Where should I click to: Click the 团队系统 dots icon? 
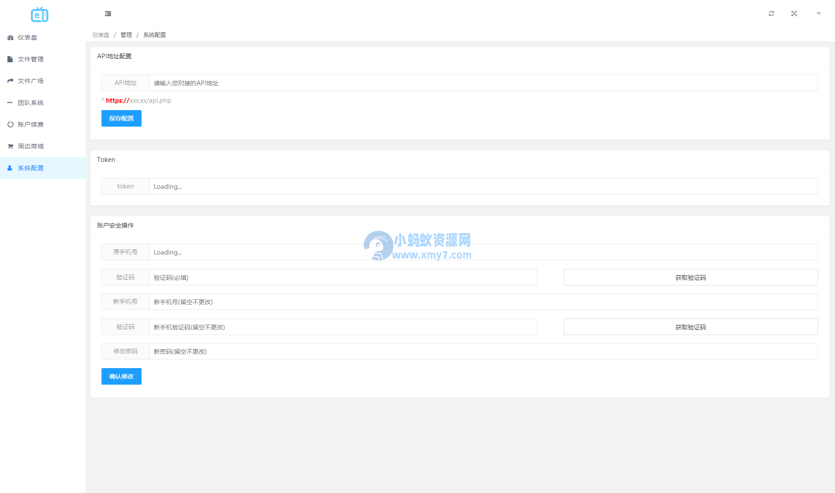[10, 103]
